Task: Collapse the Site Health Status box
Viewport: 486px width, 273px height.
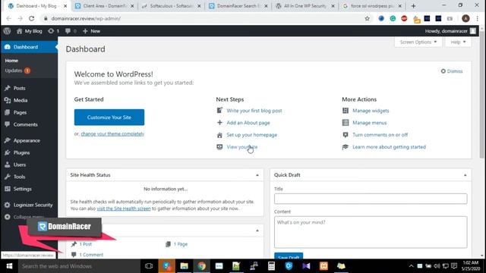Action: (257, 175)
